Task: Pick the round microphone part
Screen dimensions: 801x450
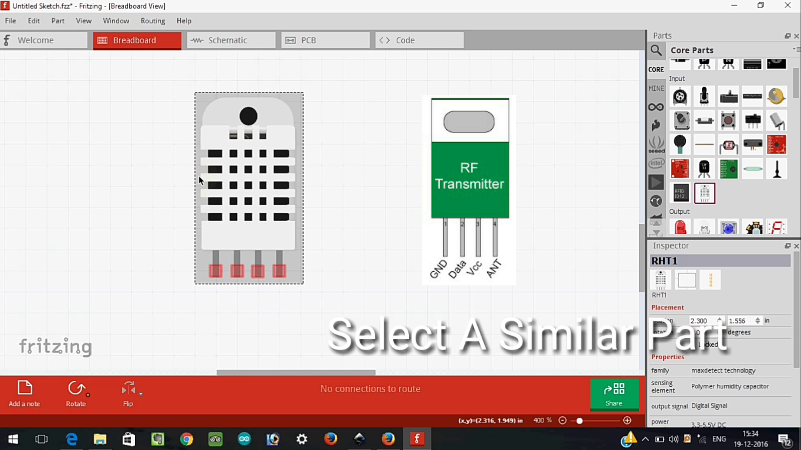Action: 680,145
